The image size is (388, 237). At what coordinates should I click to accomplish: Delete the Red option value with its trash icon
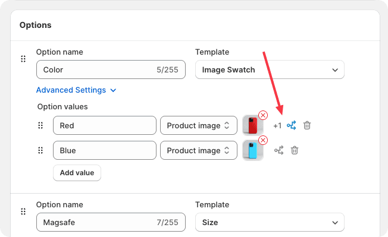click(x=307, y=125)
